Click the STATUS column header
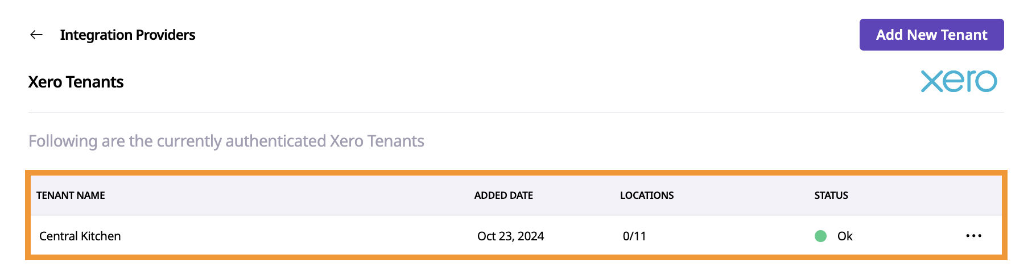Image resolution: width=1032 pixels, height=275 pixels. click(x=831, y=195)
